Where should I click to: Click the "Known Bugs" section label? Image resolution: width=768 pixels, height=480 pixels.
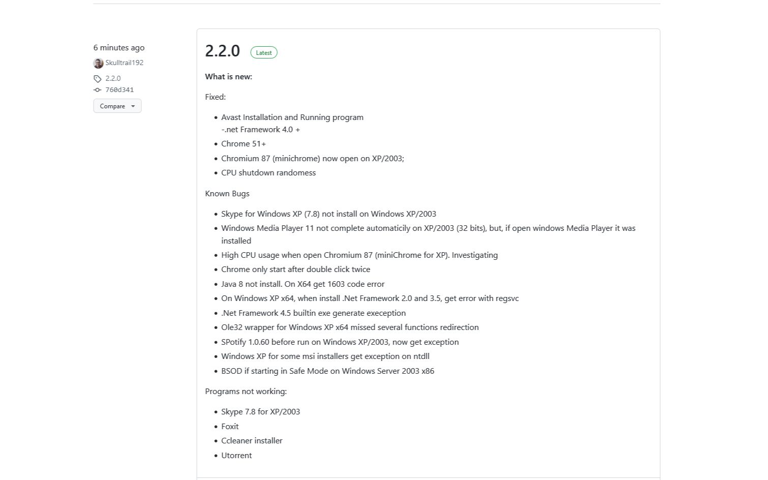pyautogui.click(x=227, y=194)
